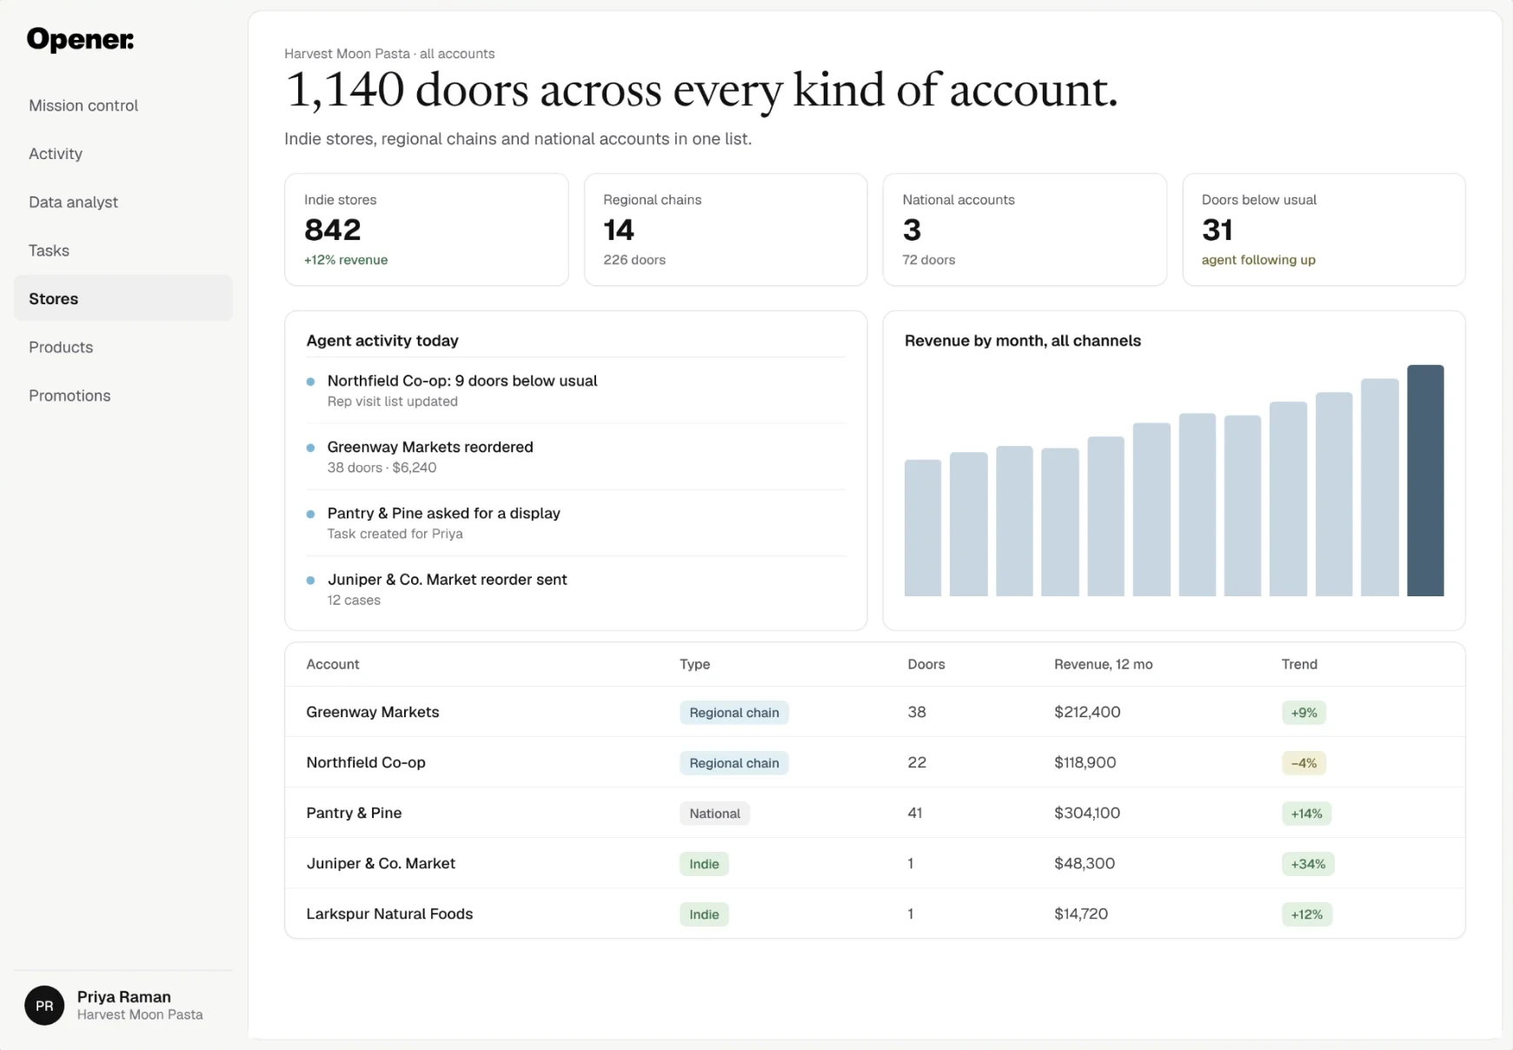
Task: Go to the Activity page
Action: click(123, 154)
